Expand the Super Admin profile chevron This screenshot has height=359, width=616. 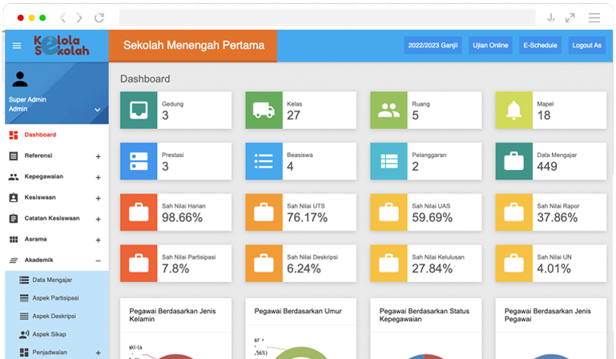tap(98, 110)
